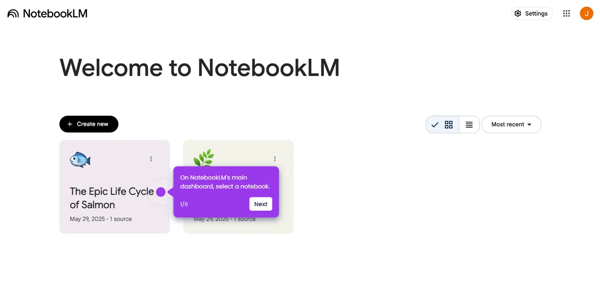
Task: Click the fish emoji on Salmon notebook
Action: [80, 160]
